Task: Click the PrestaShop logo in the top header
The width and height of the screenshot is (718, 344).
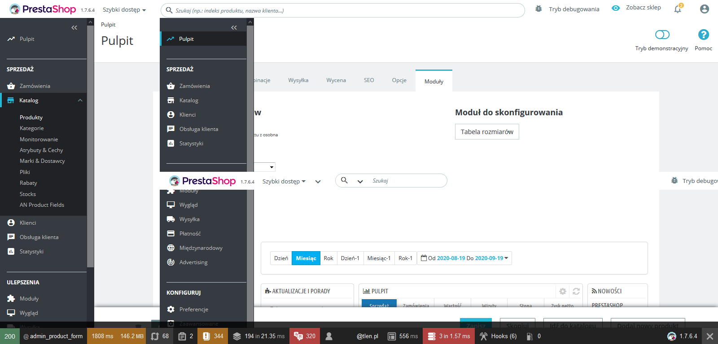Action: (43, 9)
